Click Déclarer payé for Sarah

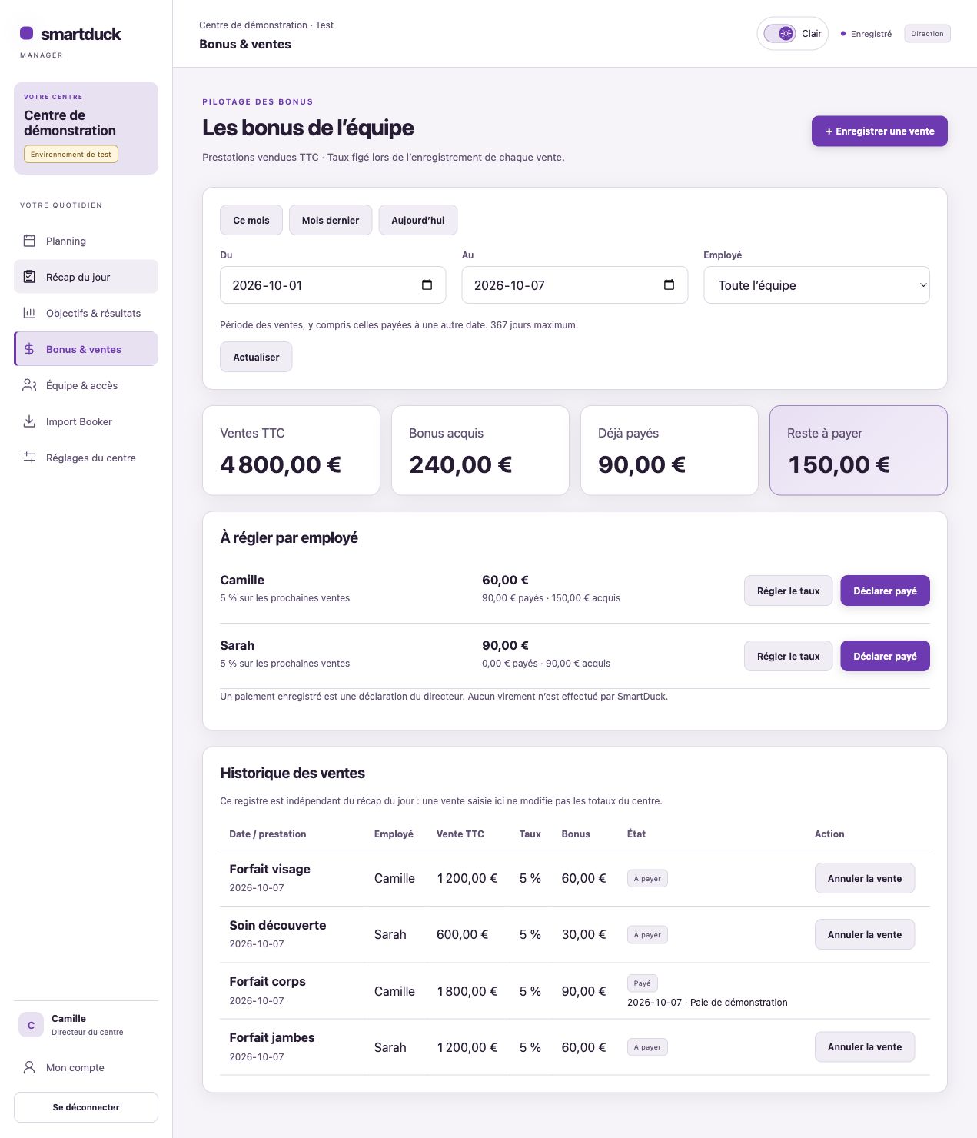point(885,656)
